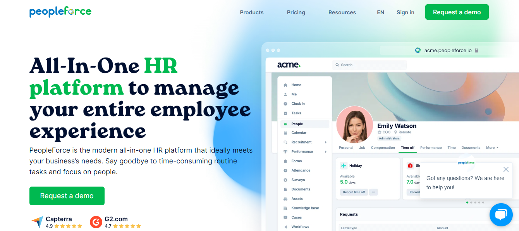Click the Administrators badge
The image size is (519, 231).
pyautogui.click(x=389, y=138)
